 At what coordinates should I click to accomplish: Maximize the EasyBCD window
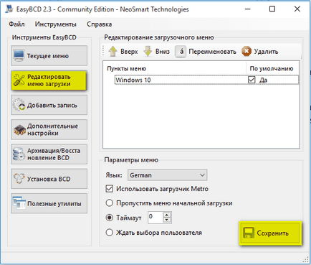point(272,9)
